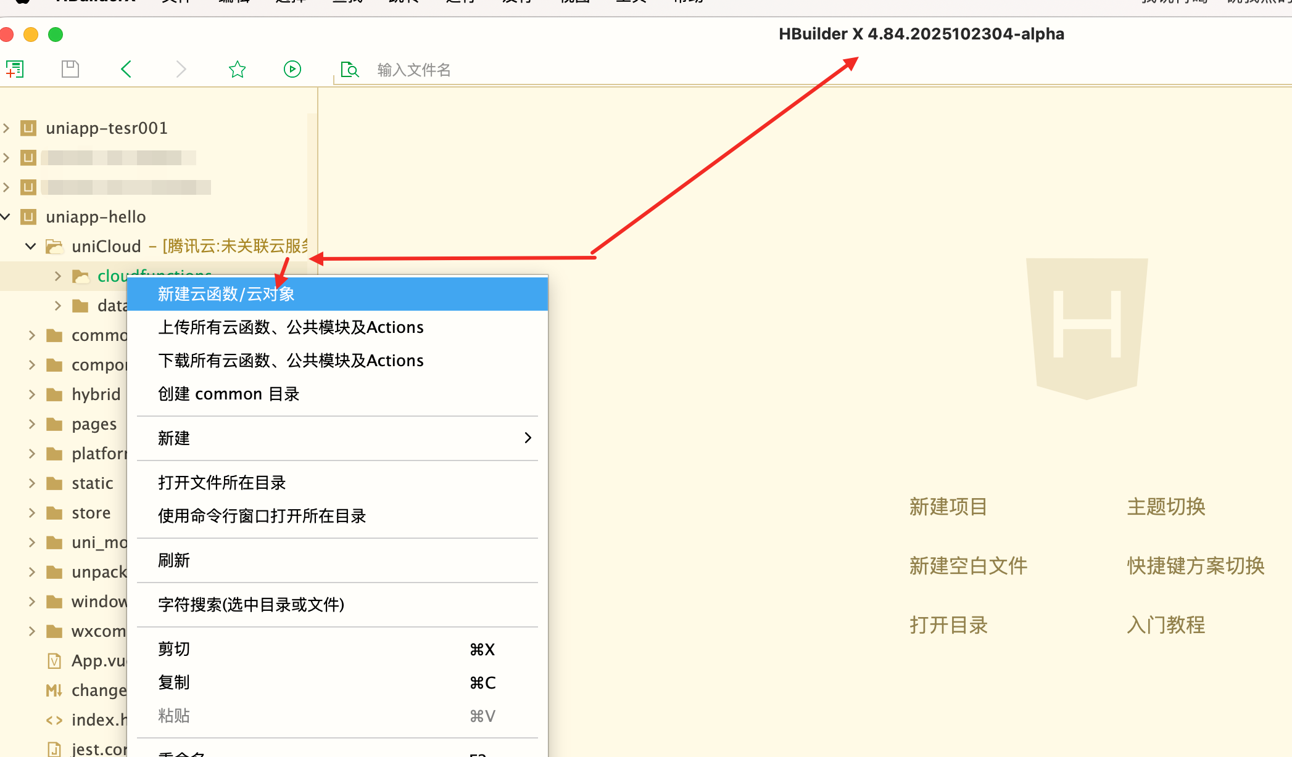Click the file search magnifier icon
Screen dimensions: 1292x757
pos(349,70)
